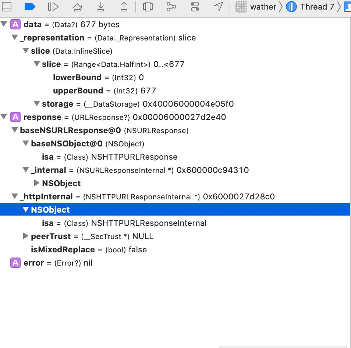351x348 pixels.
Task: Click the Thread 7 blue thread icon
Action: 291,7
